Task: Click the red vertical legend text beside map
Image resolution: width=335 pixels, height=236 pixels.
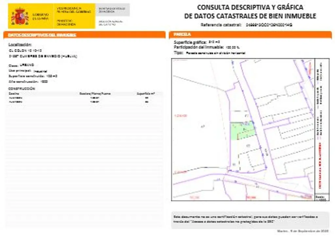Action: point(320,165)
